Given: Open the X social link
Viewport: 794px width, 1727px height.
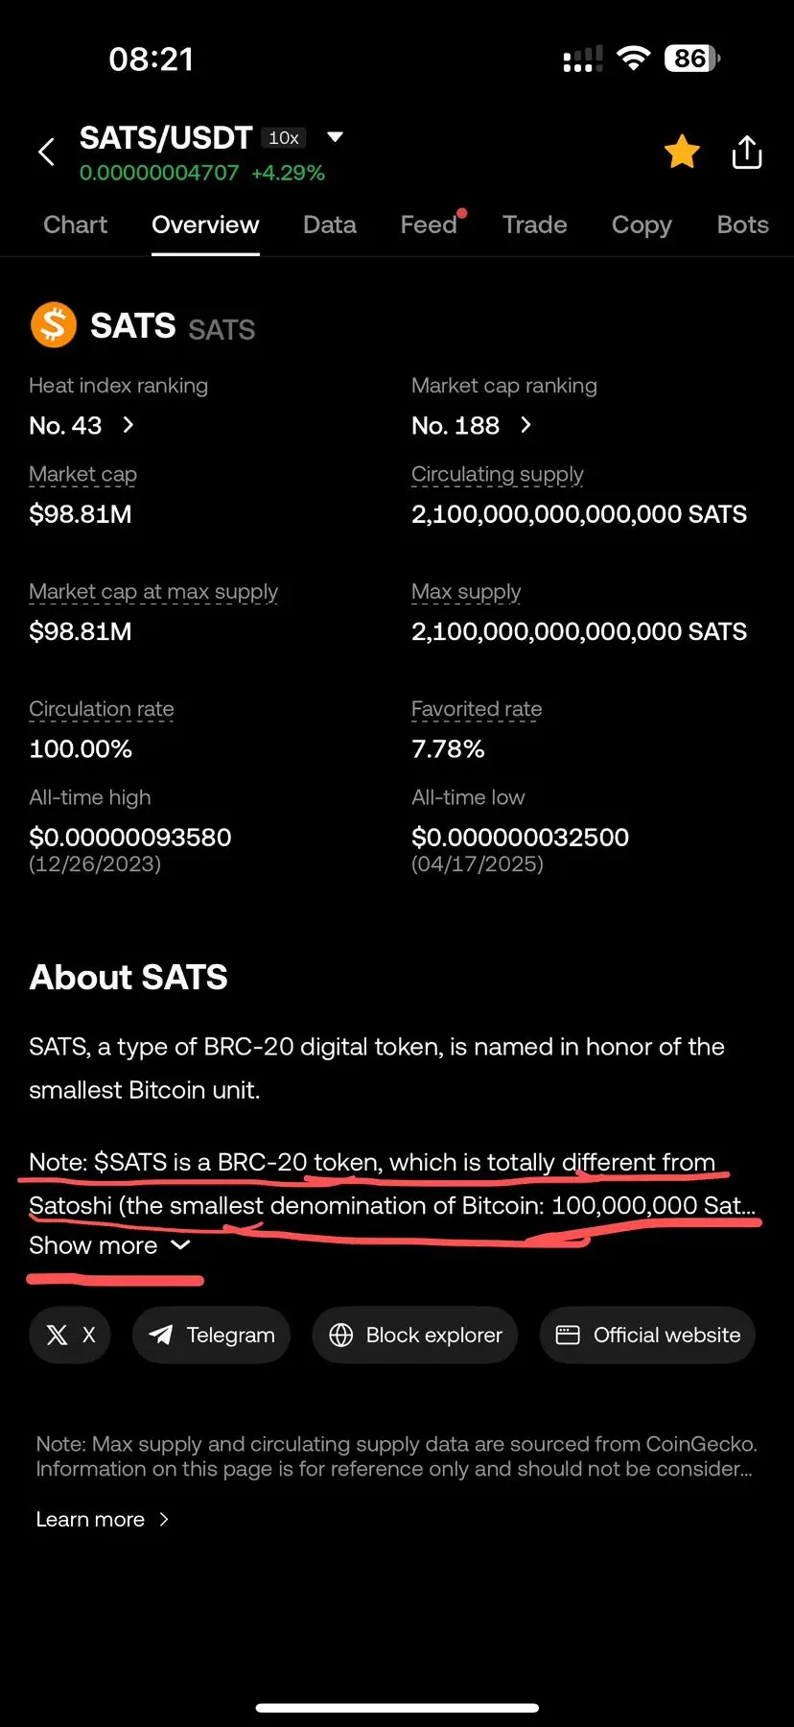Looking at the screenshot, I should click(70, 1335).
